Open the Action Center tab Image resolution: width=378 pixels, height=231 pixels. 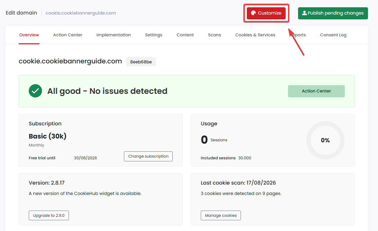click(68, 35)
